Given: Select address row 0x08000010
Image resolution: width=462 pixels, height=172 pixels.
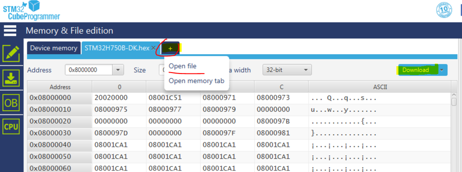Looking at the screenshot, I should (x=60, y=110).
